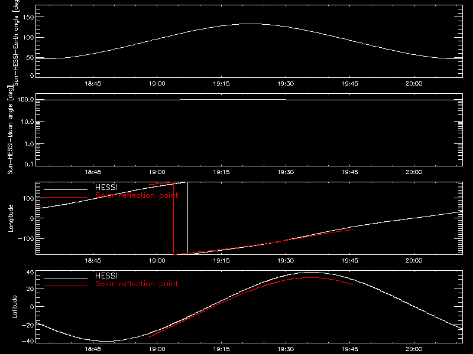
Task: Click the "18:45" tick label under the Moon angle plot
Action: point(93,172)
